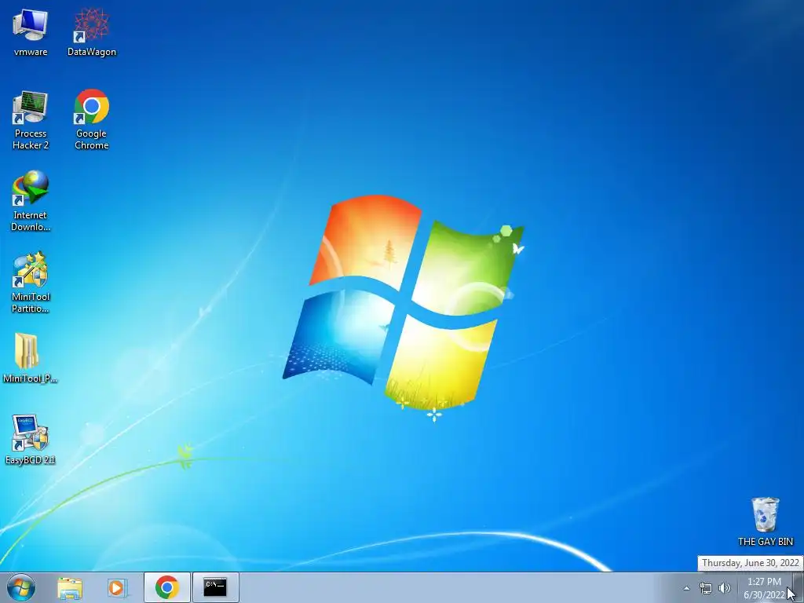Show hidden tray icons arrow
Image resolution: width=804 pixels, height=603 pixels.
(686, 588)
